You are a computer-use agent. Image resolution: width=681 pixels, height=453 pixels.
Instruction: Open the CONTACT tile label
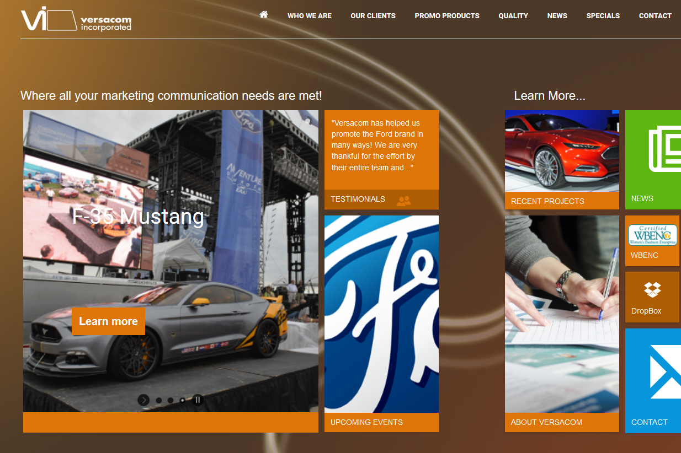tap(650, 422)
